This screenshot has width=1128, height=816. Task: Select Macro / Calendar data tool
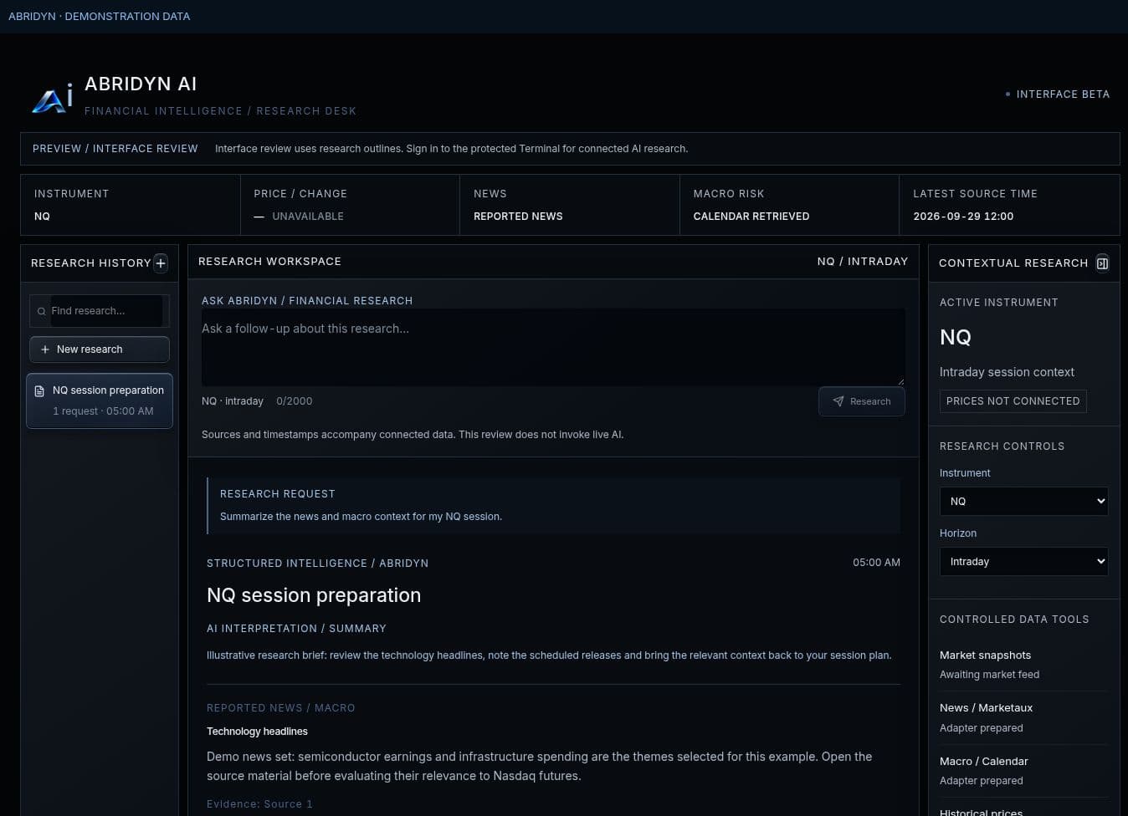pos(1024,771)
